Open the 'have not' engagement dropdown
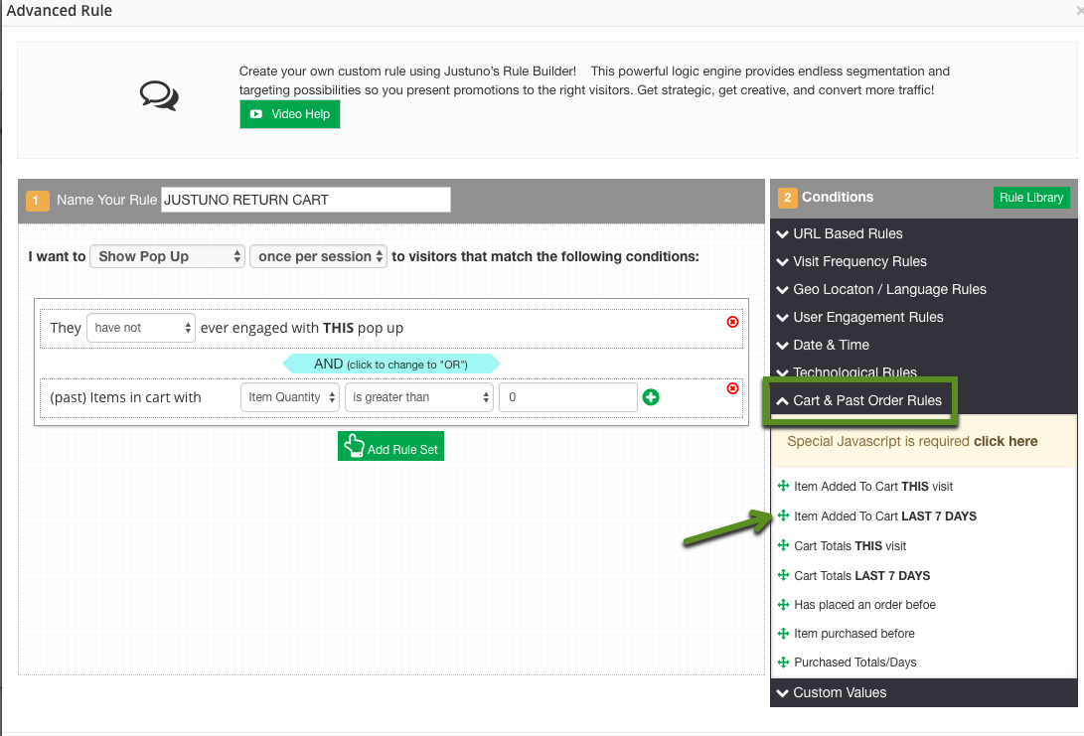Viewport: 1084px width, 736px height. (x=141, y=328)
